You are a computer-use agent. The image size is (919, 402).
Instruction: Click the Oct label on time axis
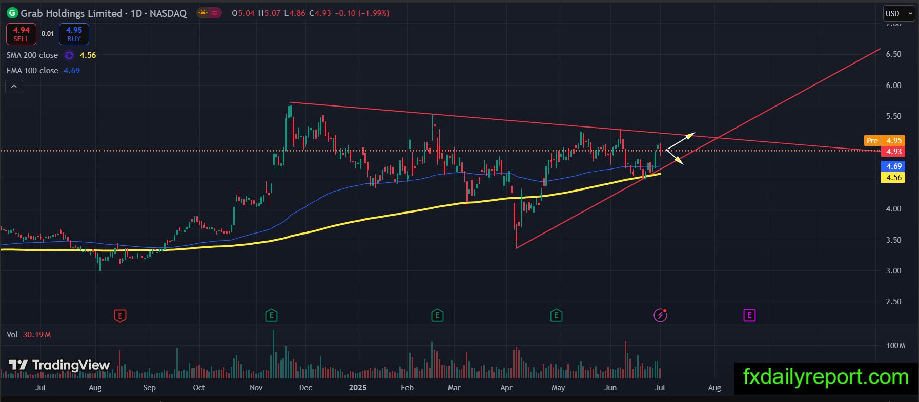click(199, 388)
